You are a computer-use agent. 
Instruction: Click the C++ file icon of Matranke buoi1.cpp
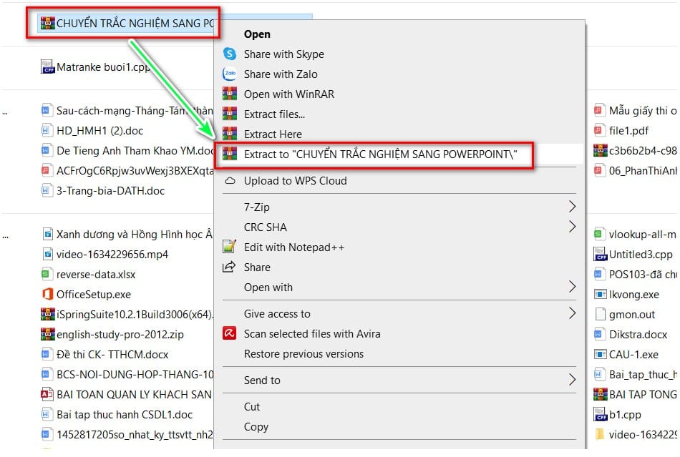coord(47,67)
